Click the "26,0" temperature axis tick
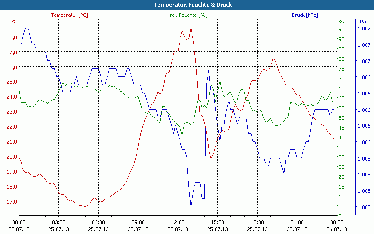Image resolution: width=374 pixels, height=234 pixels. 13,67
